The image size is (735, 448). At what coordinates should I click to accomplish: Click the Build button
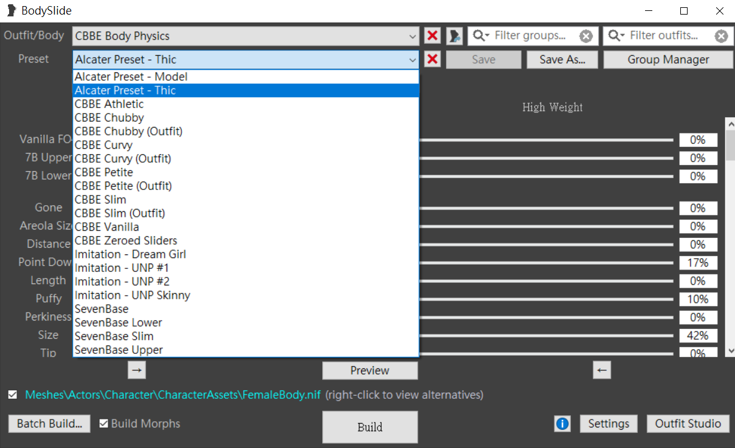pos(370,427)
